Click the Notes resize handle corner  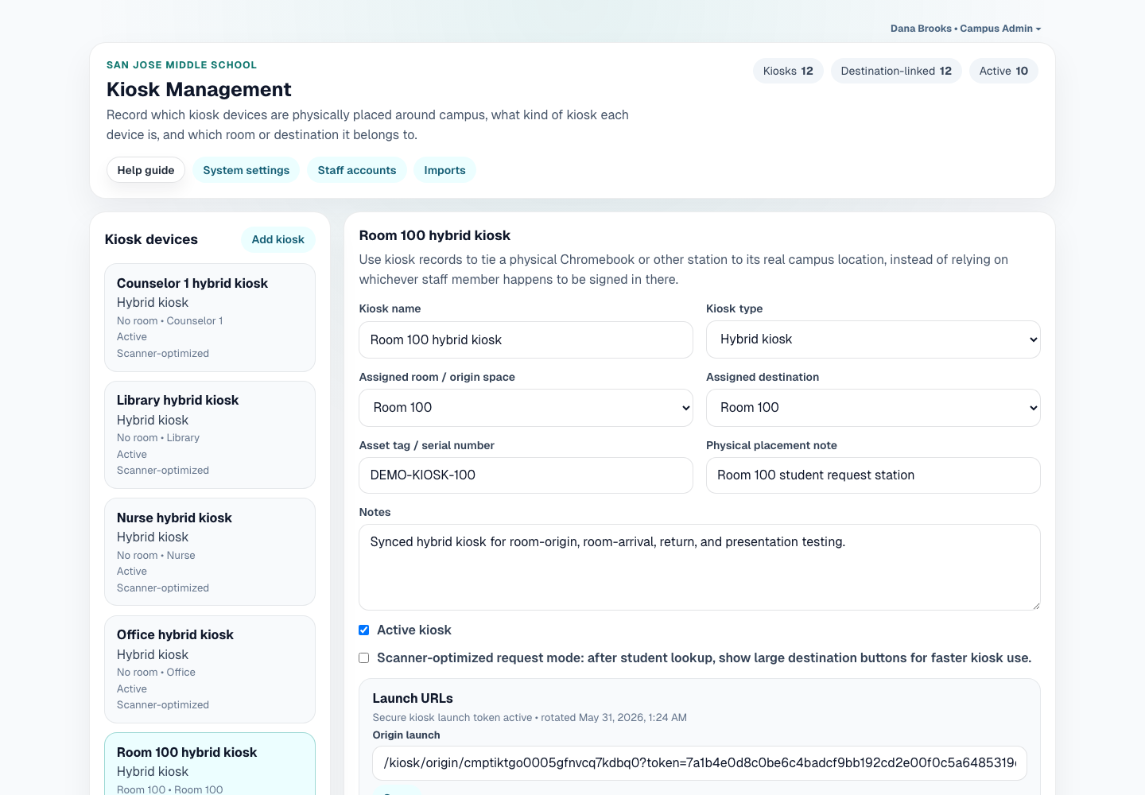1035,606
